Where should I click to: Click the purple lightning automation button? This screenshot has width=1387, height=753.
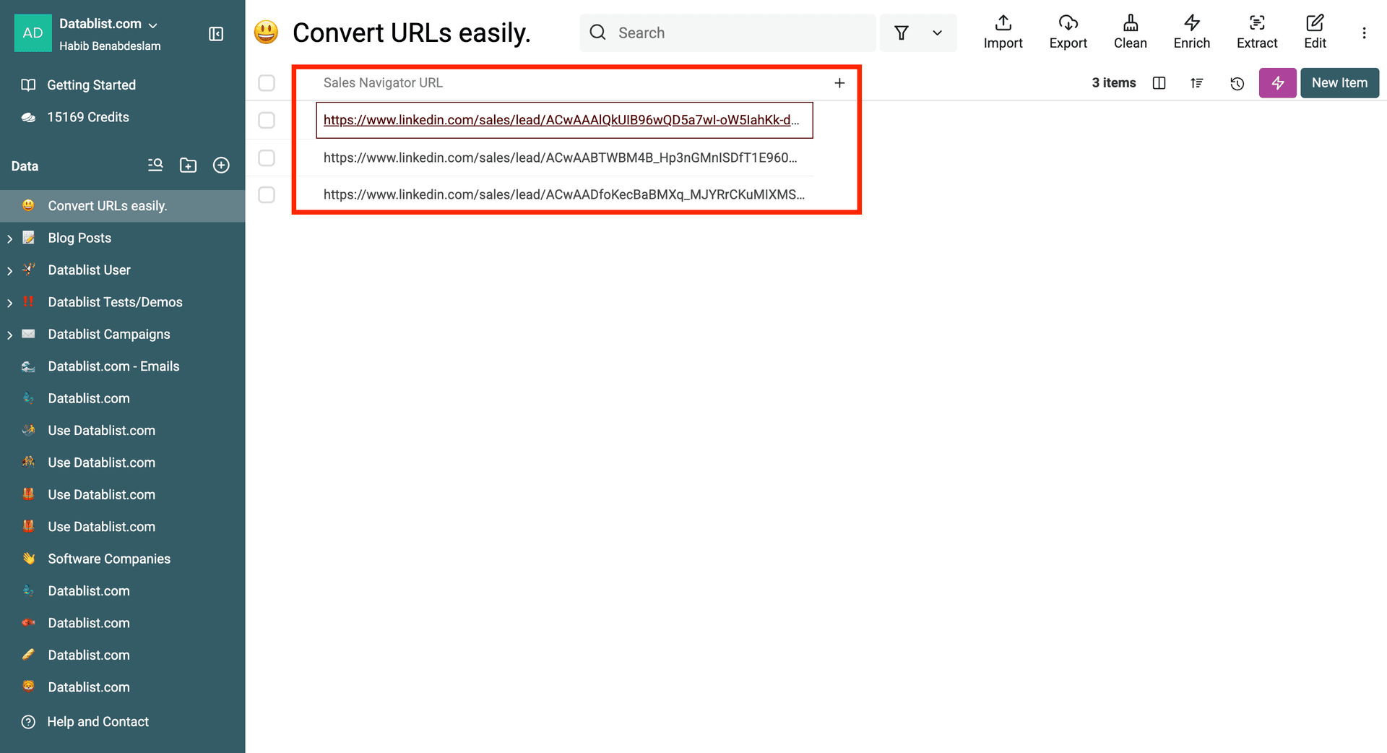tap(1277, 83)
